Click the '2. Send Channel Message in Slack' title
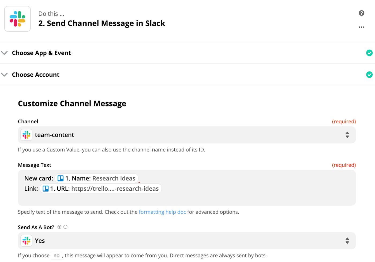 point(102,23)
